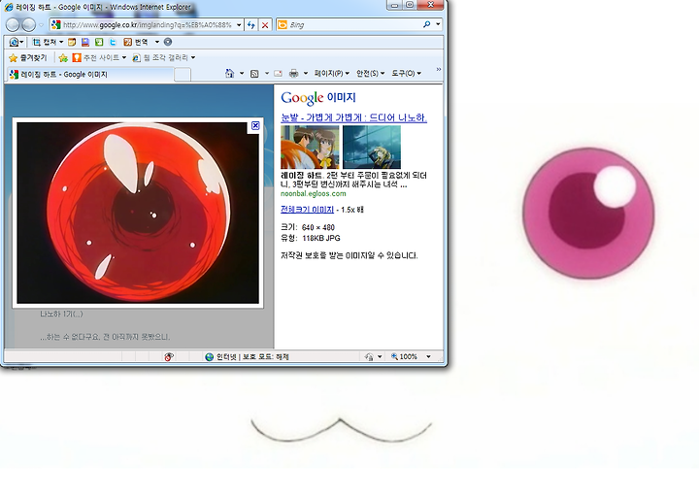Click the browser Back button

[13, 25]
